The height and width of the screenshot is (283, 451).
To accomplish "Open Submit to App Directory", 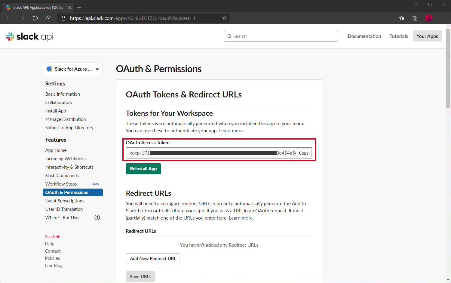I will coord(69,128).
